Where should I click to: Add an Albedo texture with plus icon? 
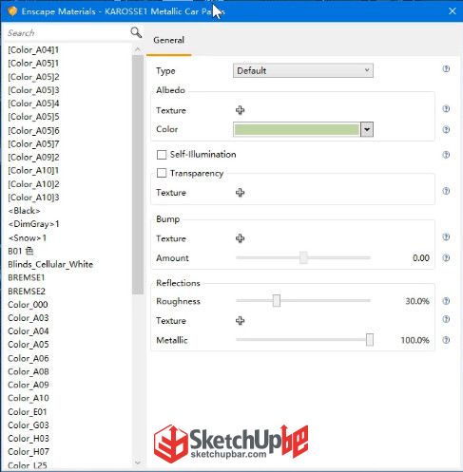[240, 110]
